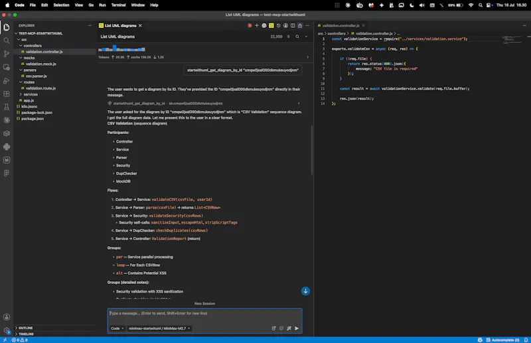This screenshot has height=343, width=531.
Task: Open the Run and Debug view
Action: point(7,80)
